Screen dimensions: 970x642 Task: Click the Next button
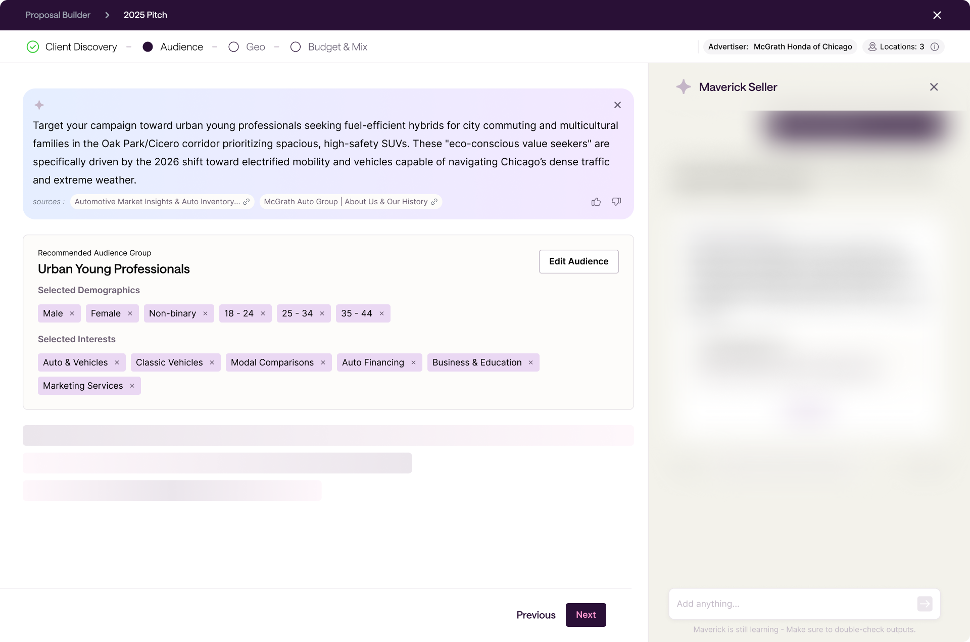[586, 615]
